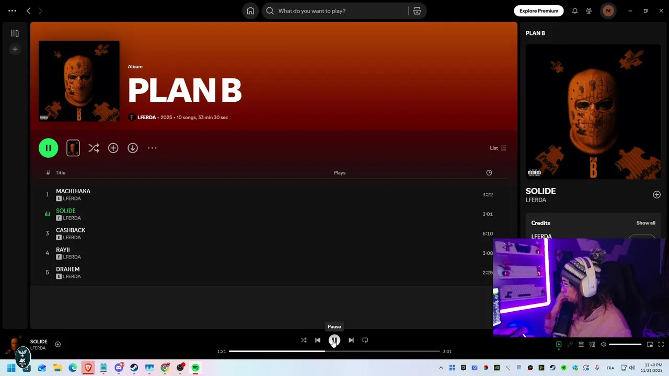Add SOLIDE to Liked Songs from side panel
The height and width of the screenshot is (376, 669).
click(656, 195)
